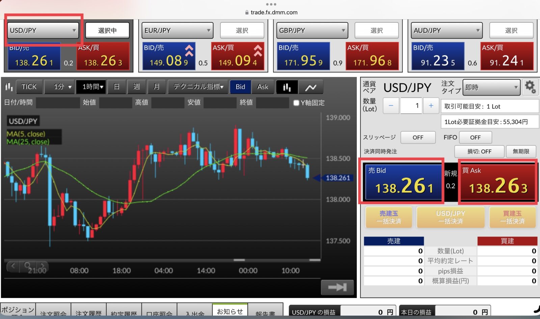Switch chart to candlestick display icon
The height and width of the screenshot is (319, 540).
(287, 87)
